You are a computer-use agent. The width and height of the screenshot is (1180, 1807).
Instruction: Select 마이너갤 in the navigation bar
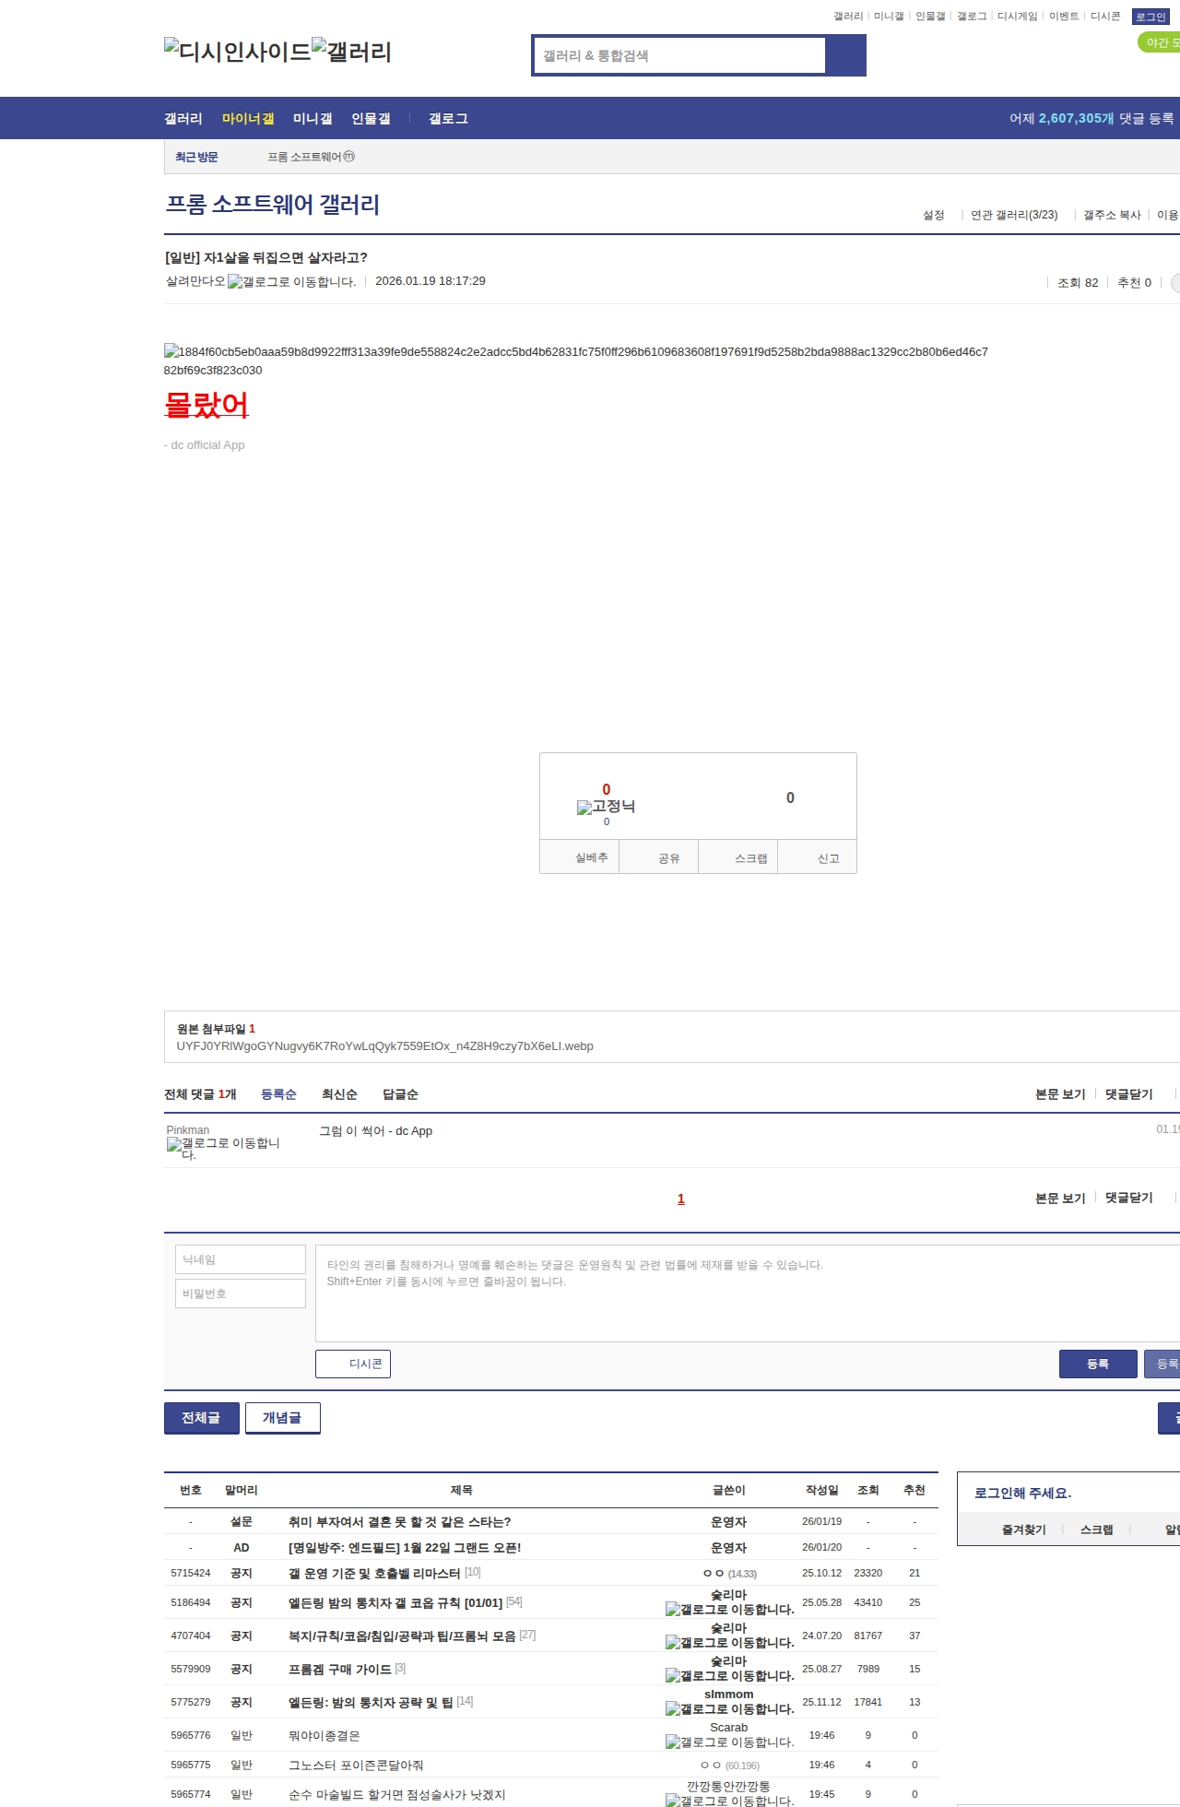(248, 119)
